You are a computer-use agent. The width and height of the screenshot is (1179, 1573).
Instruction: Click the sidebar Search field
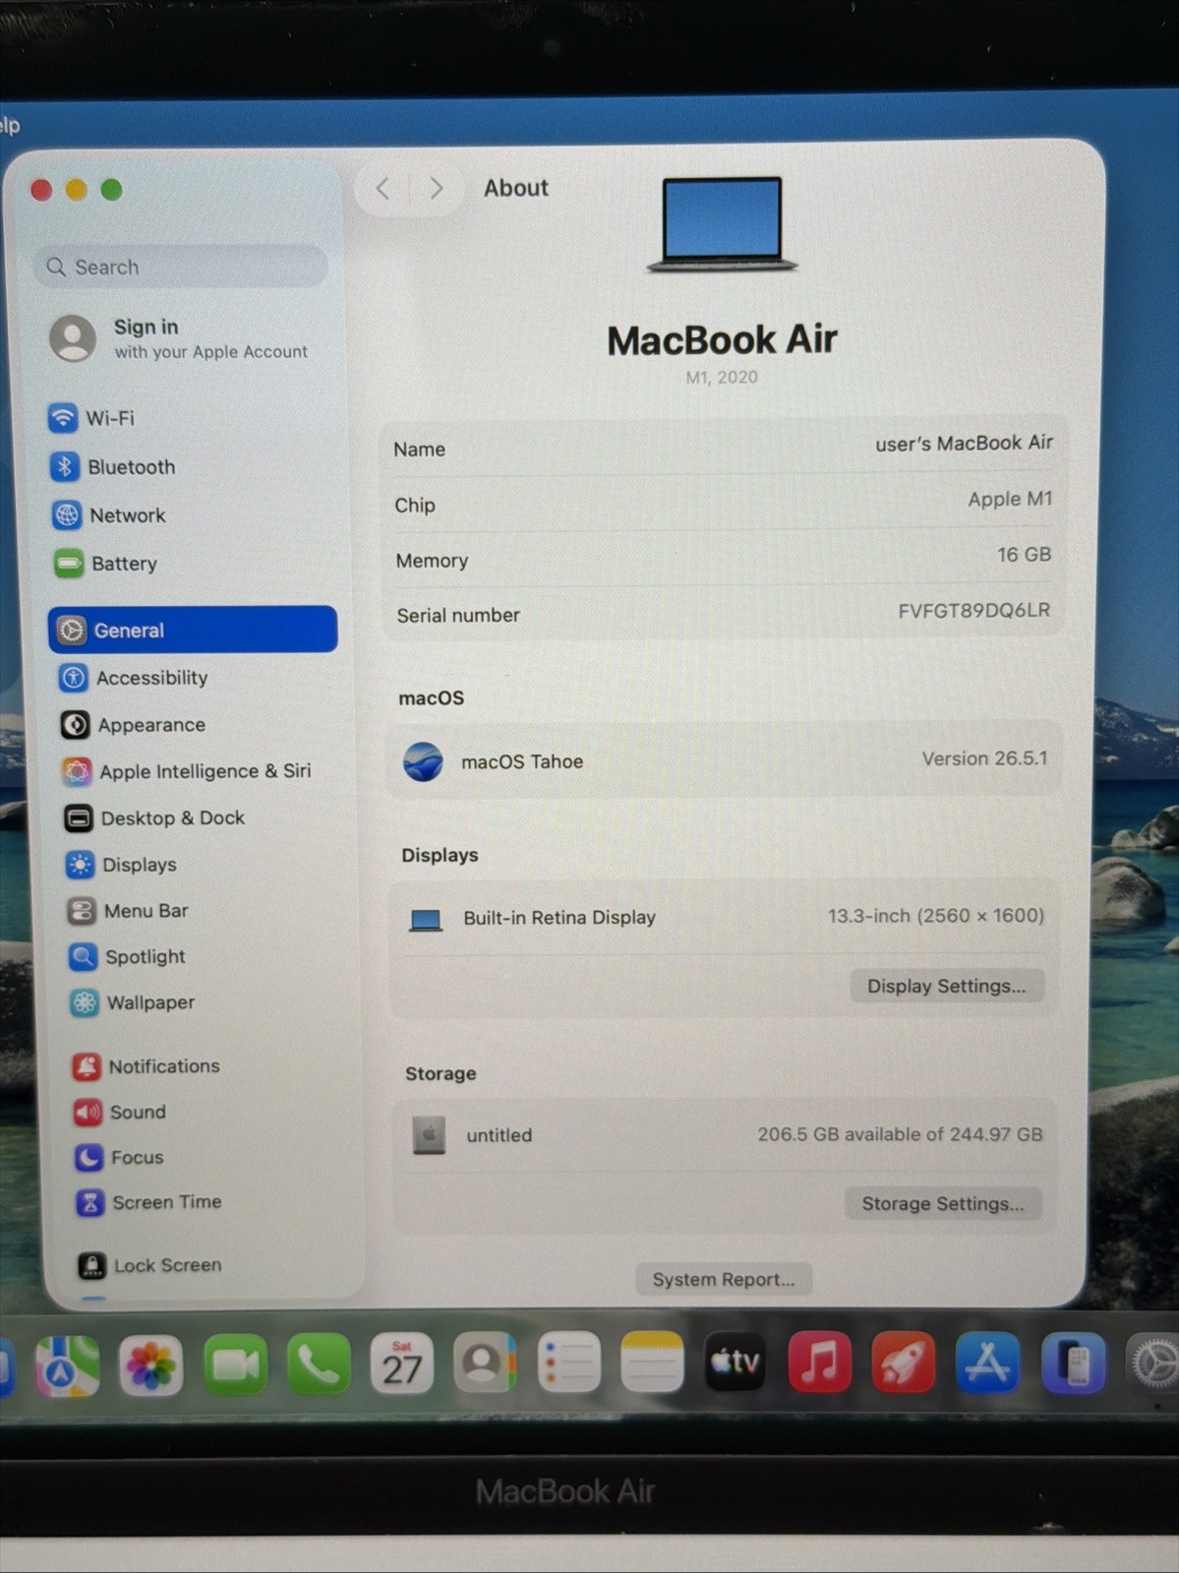(x=181, y=267)
